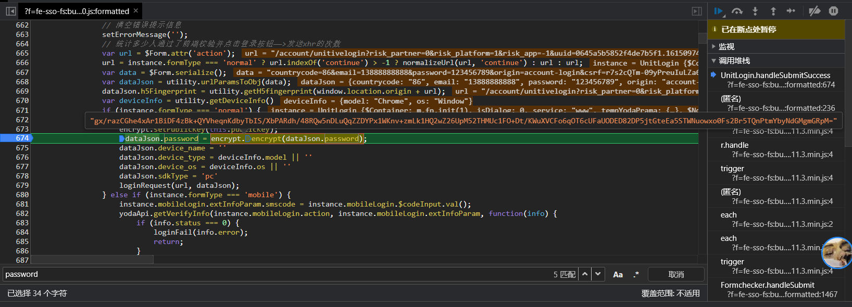Click the inline breakpoint marker before encrypt(

tap(248, 138)
